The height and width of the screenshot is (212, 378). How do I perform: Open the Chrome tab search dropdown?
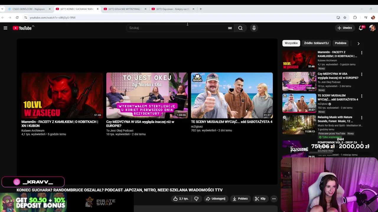[x=2, y=9]
